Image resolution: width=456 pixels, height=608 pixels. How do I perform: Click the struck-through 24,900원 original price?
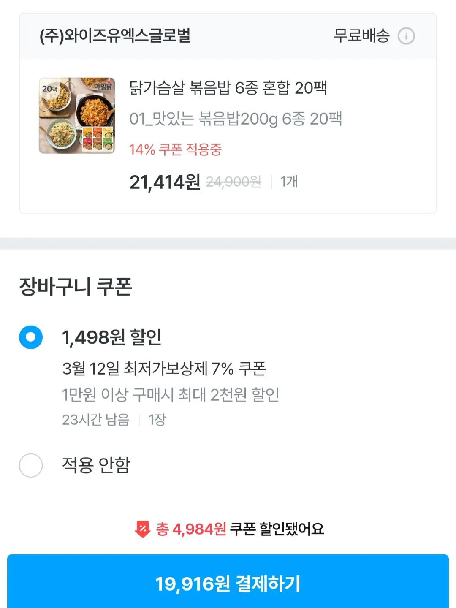pyautogui.click(x=233, y=182)
